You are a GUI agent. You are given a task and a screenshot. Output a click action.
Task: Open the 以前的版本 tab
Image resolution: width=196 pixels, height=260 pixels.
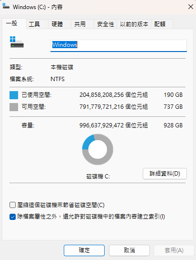[x=134, y=24]
